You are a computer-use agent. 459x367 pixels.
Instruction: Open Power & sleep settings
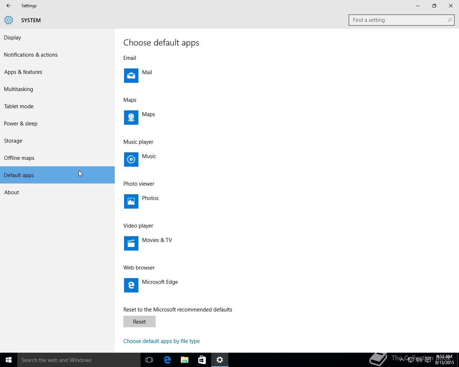(57, 123)
